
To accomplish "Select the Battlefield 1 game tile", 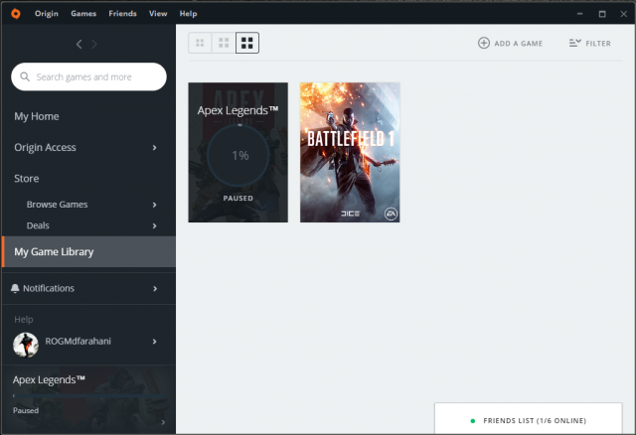I will tap(350, 152).
